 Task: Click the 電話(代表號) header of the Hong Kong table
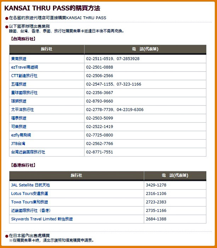[175, 175]
